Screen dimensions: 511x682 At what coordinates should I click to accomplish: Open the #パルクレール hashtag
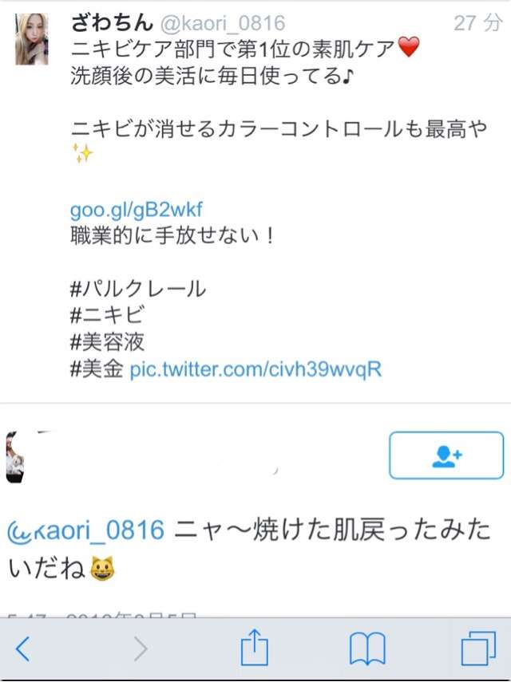point(138,289)
